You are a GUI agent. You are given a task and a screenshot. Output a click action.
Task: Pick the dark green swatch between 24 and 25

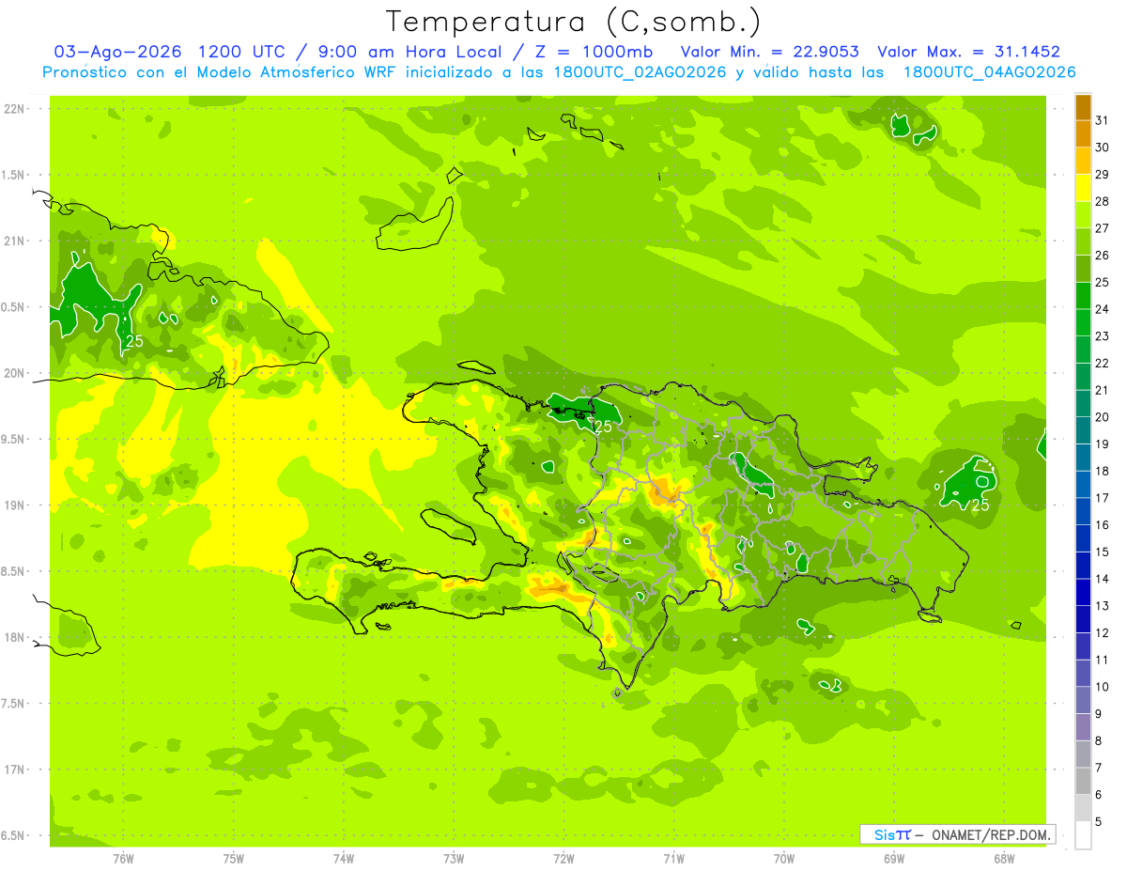(x=1083, y=296)
